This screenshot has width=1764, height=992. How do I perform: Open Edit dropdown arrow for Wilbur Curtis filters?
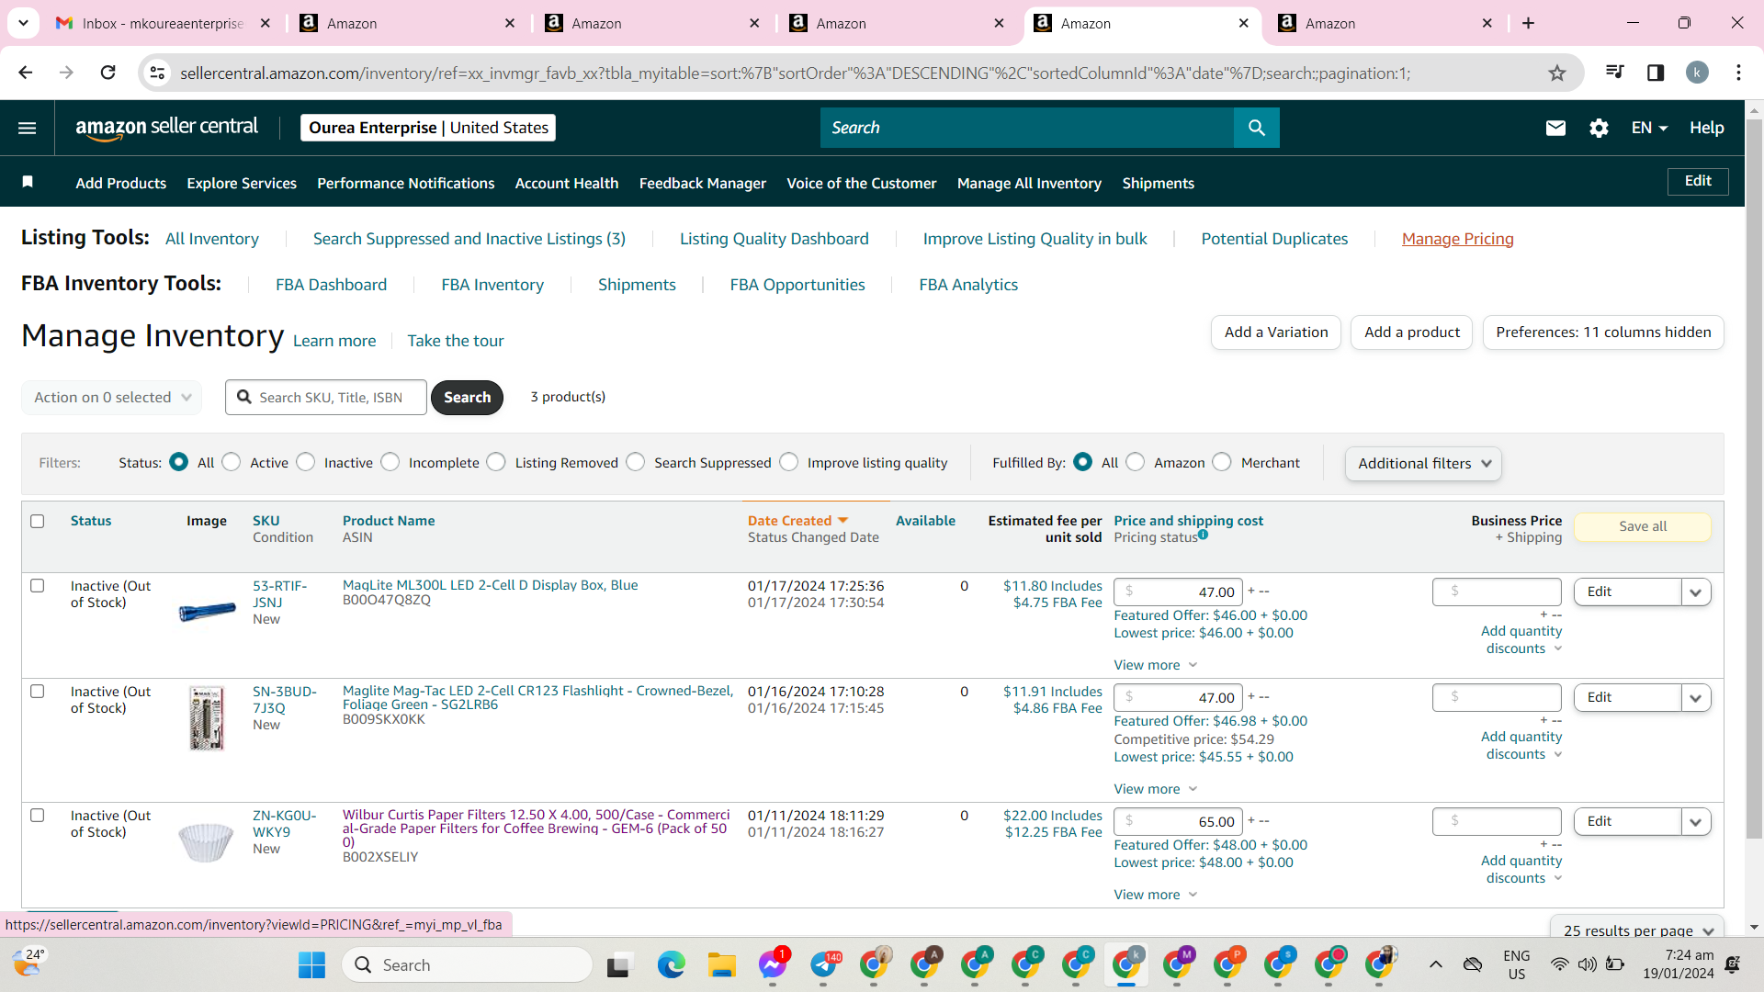point(1695,822)
